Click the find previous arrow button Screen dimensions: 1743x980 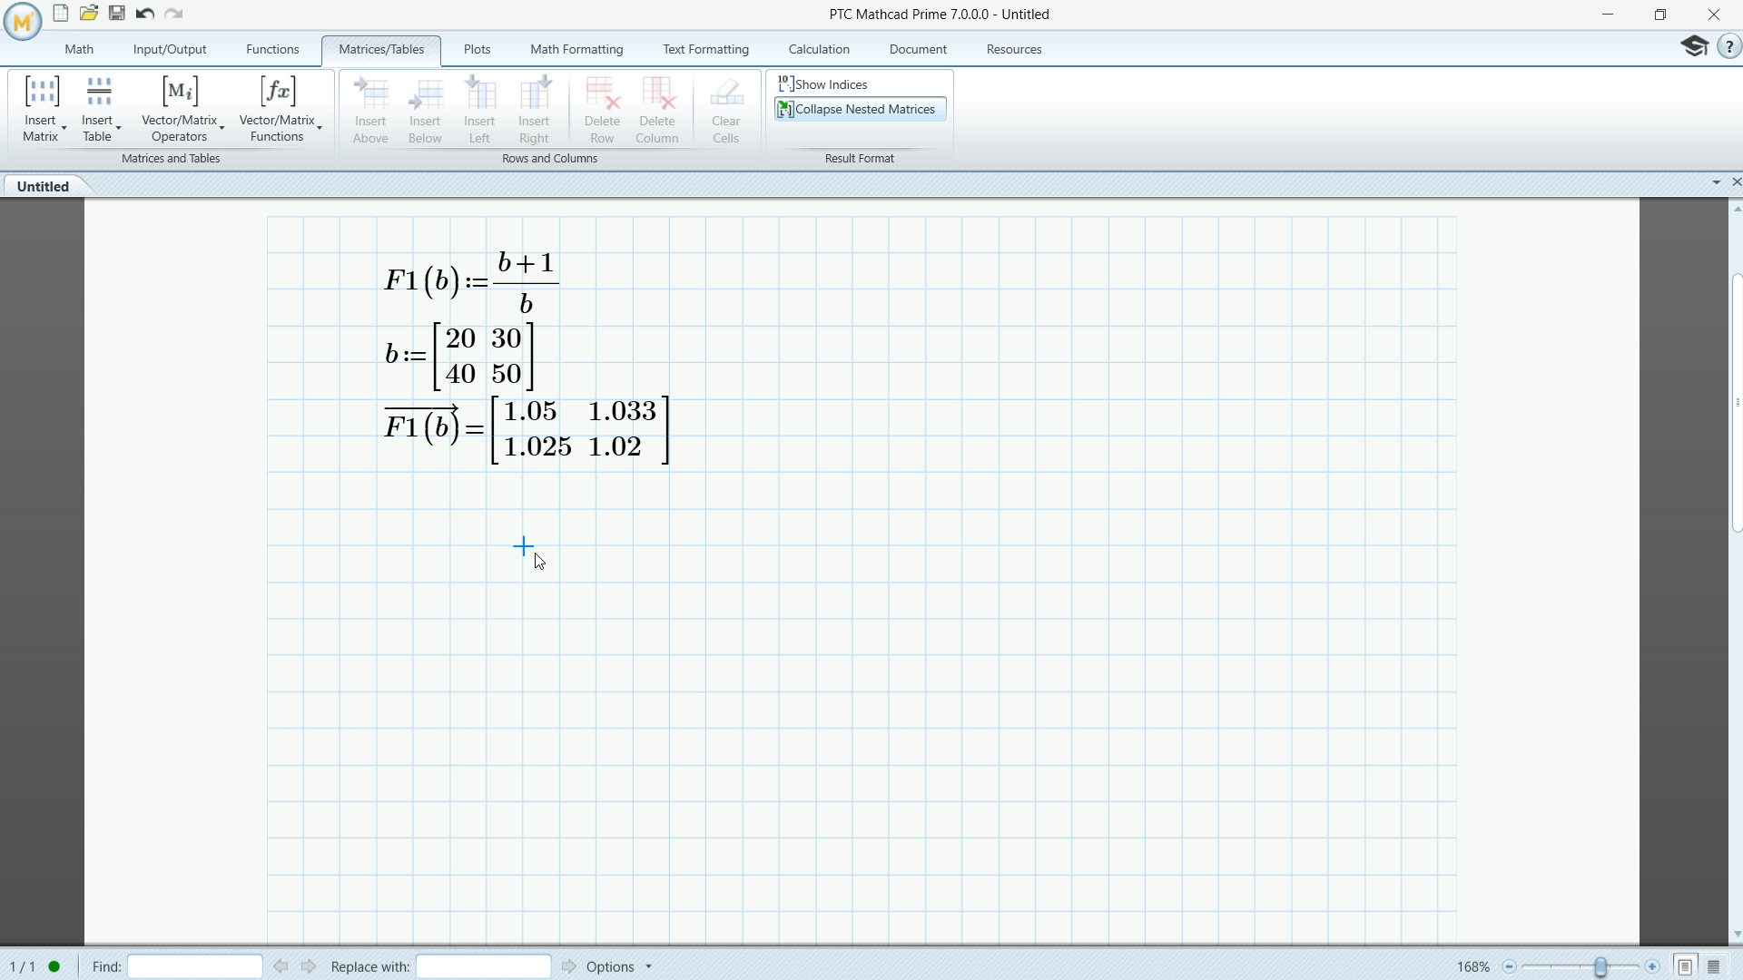coord(281,966)
